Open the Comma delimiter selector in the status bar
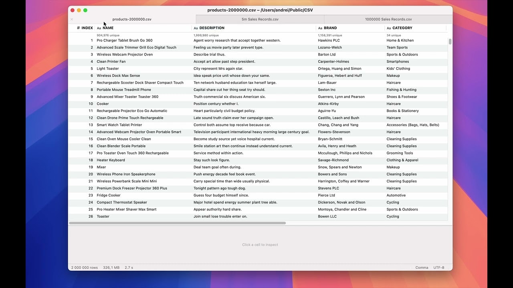Viewport: 513px width, 288px height. click(x=422, y=267)
